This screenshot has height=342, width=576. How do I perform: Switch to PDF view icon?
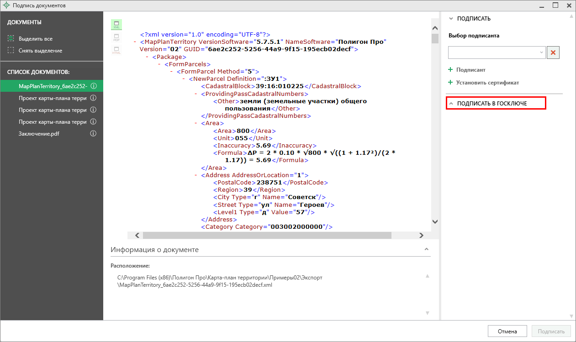116,37
